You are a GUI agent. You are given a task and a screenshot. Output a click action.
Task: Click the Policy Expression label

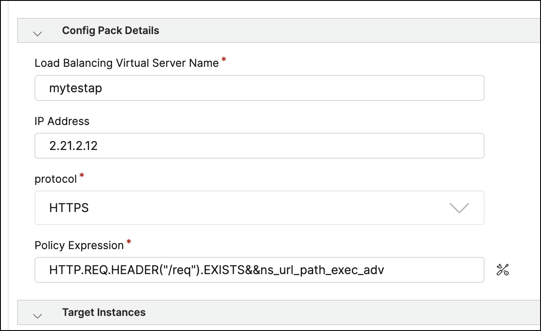point(79,245)
